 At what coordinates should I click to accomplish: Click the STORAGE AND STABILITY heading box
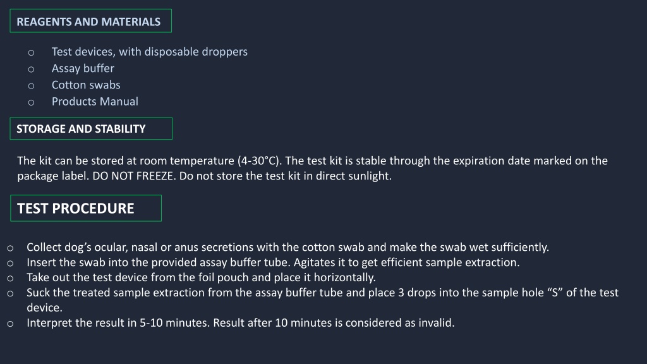point(91,129)
